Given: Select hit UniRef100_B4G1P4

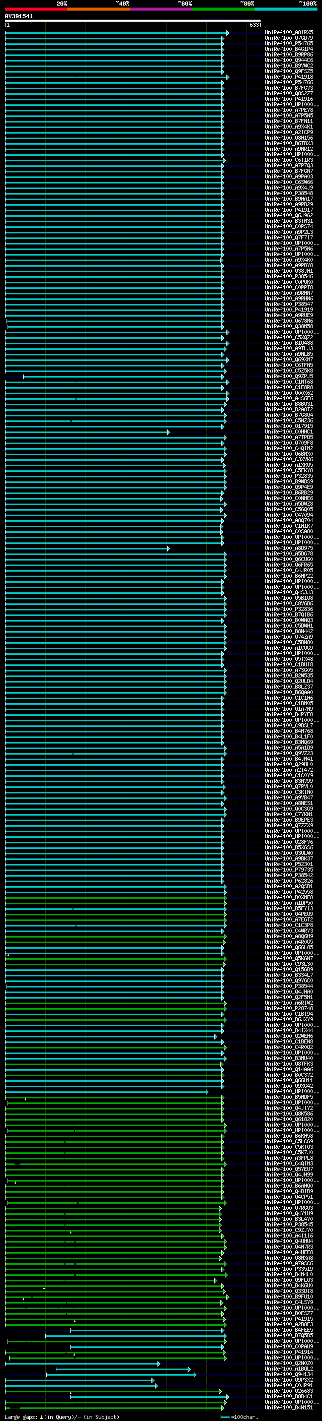Looking at the screenshot, I should (x=289, y=49).
